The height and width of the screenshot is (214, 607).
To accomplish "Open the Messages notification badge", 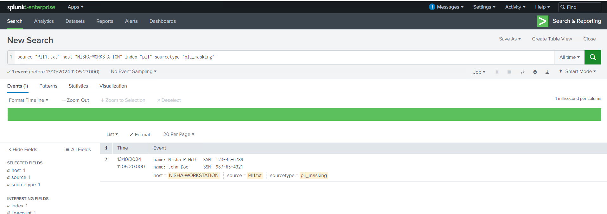I will [x=432, y=7].
